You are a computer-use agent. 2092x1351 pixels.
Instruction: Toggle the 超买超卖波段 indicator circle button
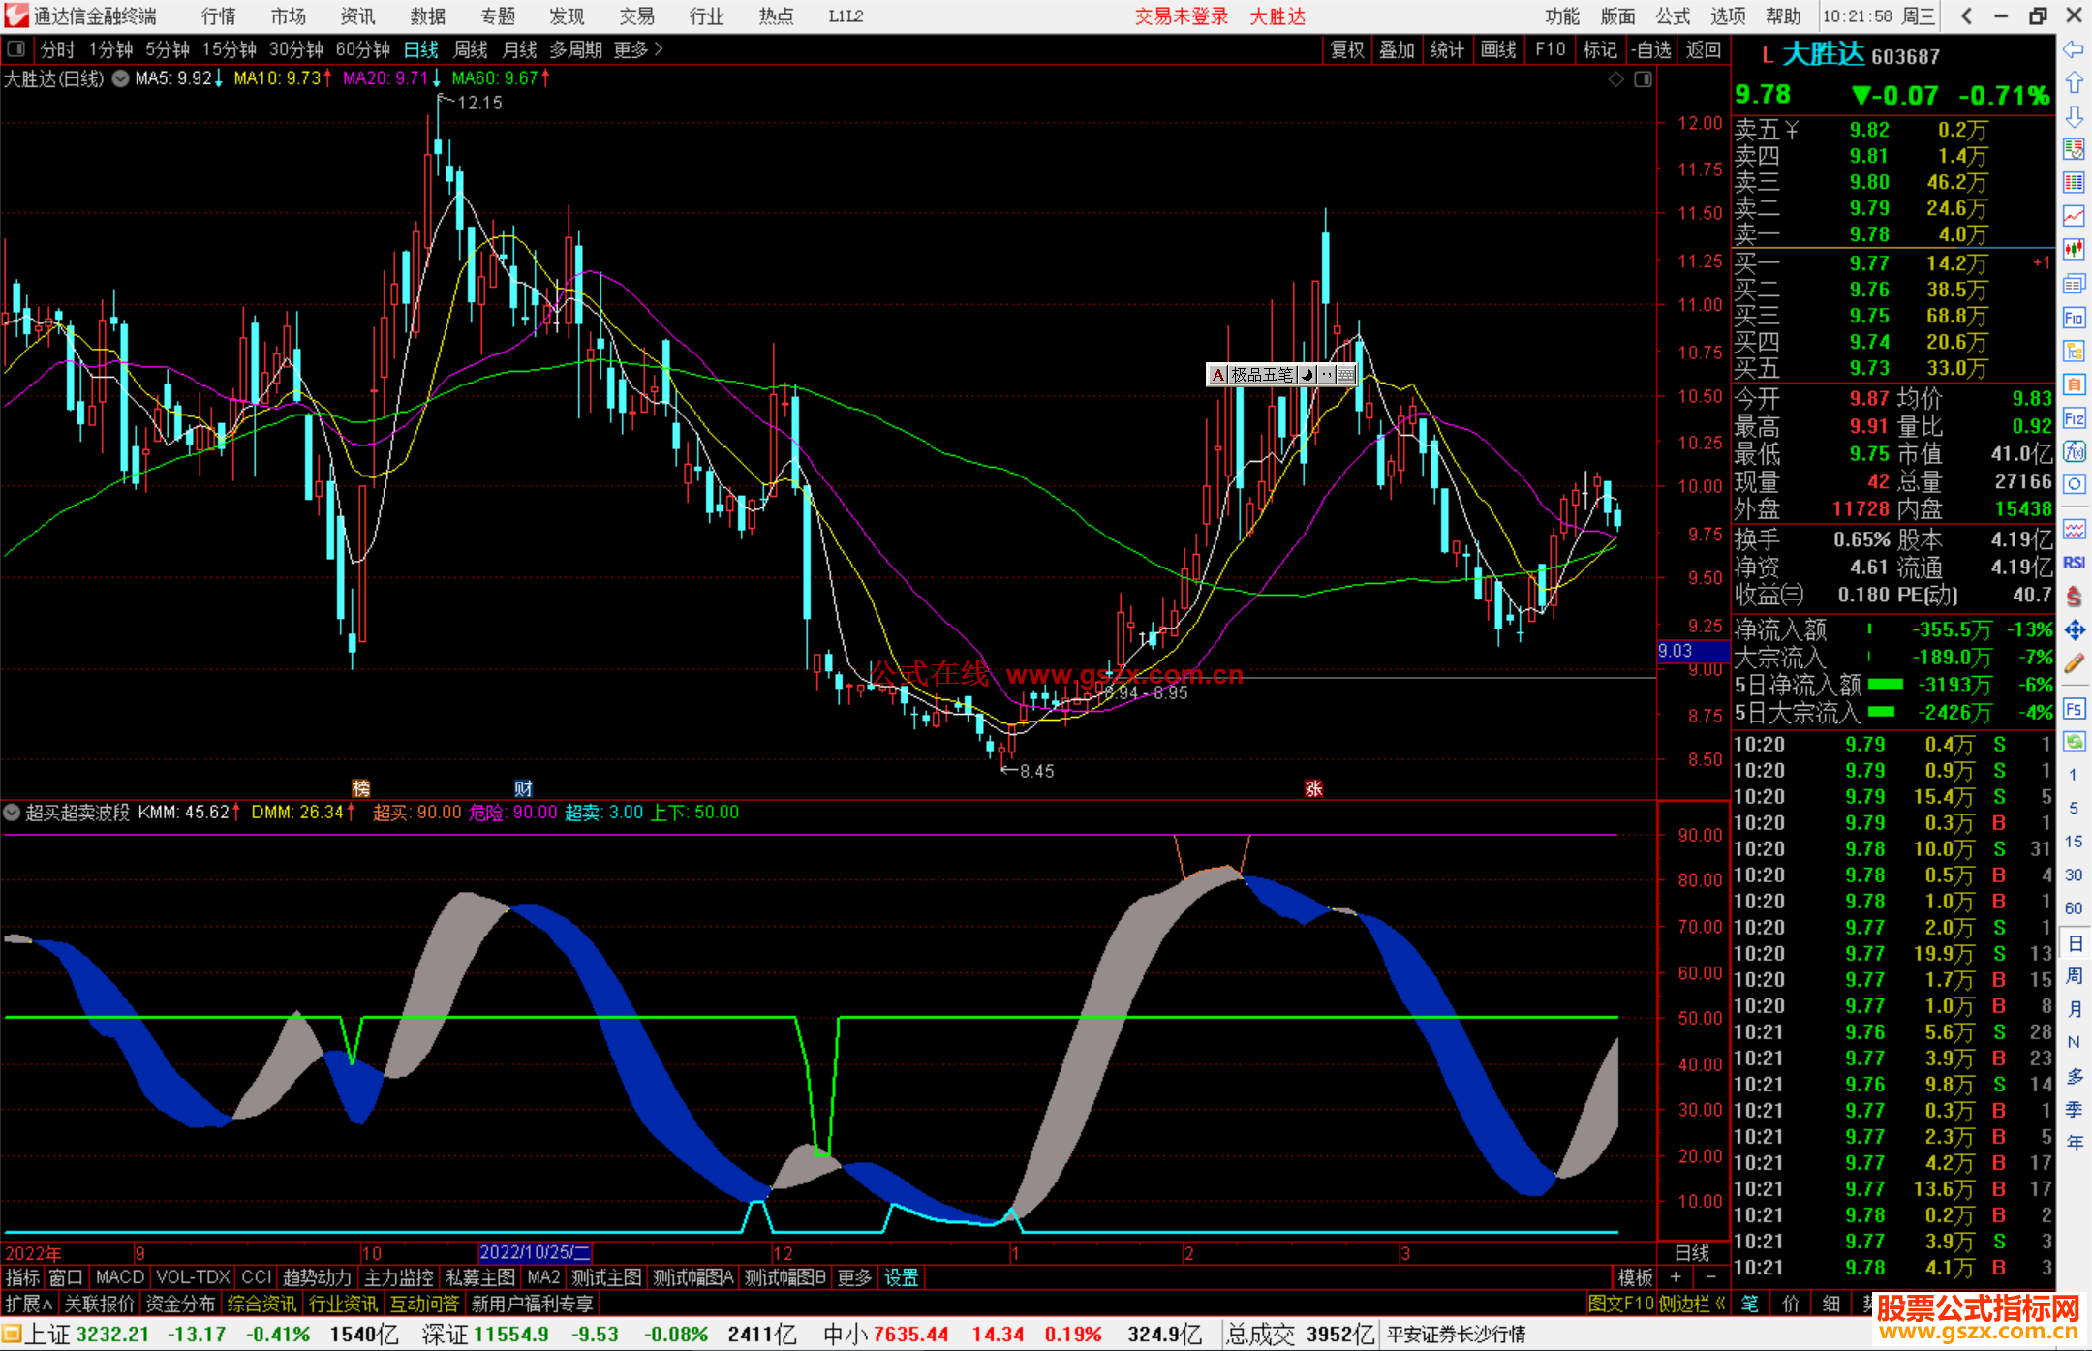12,813
